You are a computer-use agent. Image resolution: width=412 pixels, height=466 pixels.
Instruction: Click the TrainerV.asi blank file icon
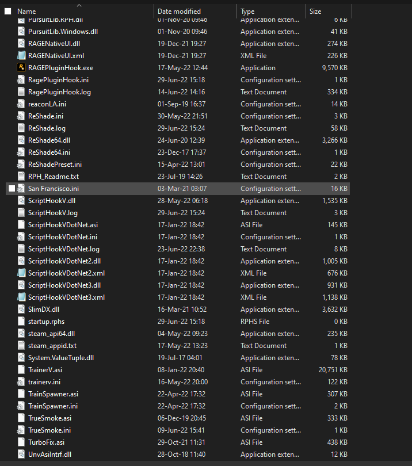coord(21,370)
